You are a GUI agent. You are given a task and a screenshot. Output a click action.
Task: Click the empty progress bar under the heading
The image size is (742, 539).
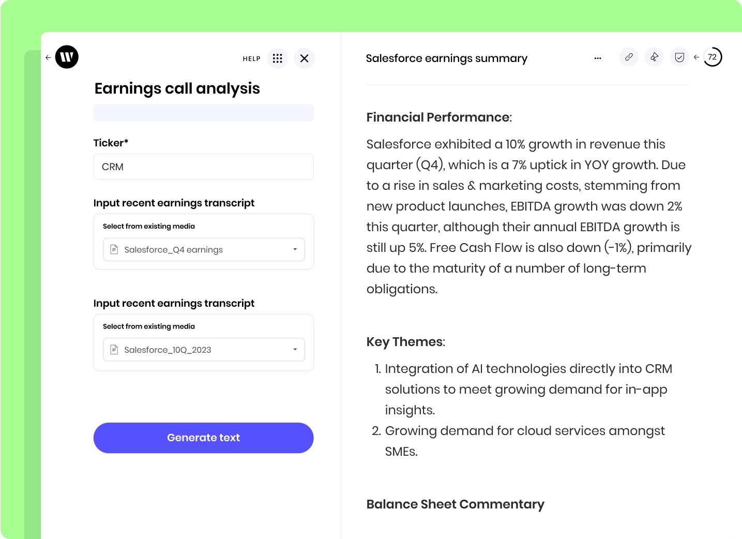(x=203, y=112)
